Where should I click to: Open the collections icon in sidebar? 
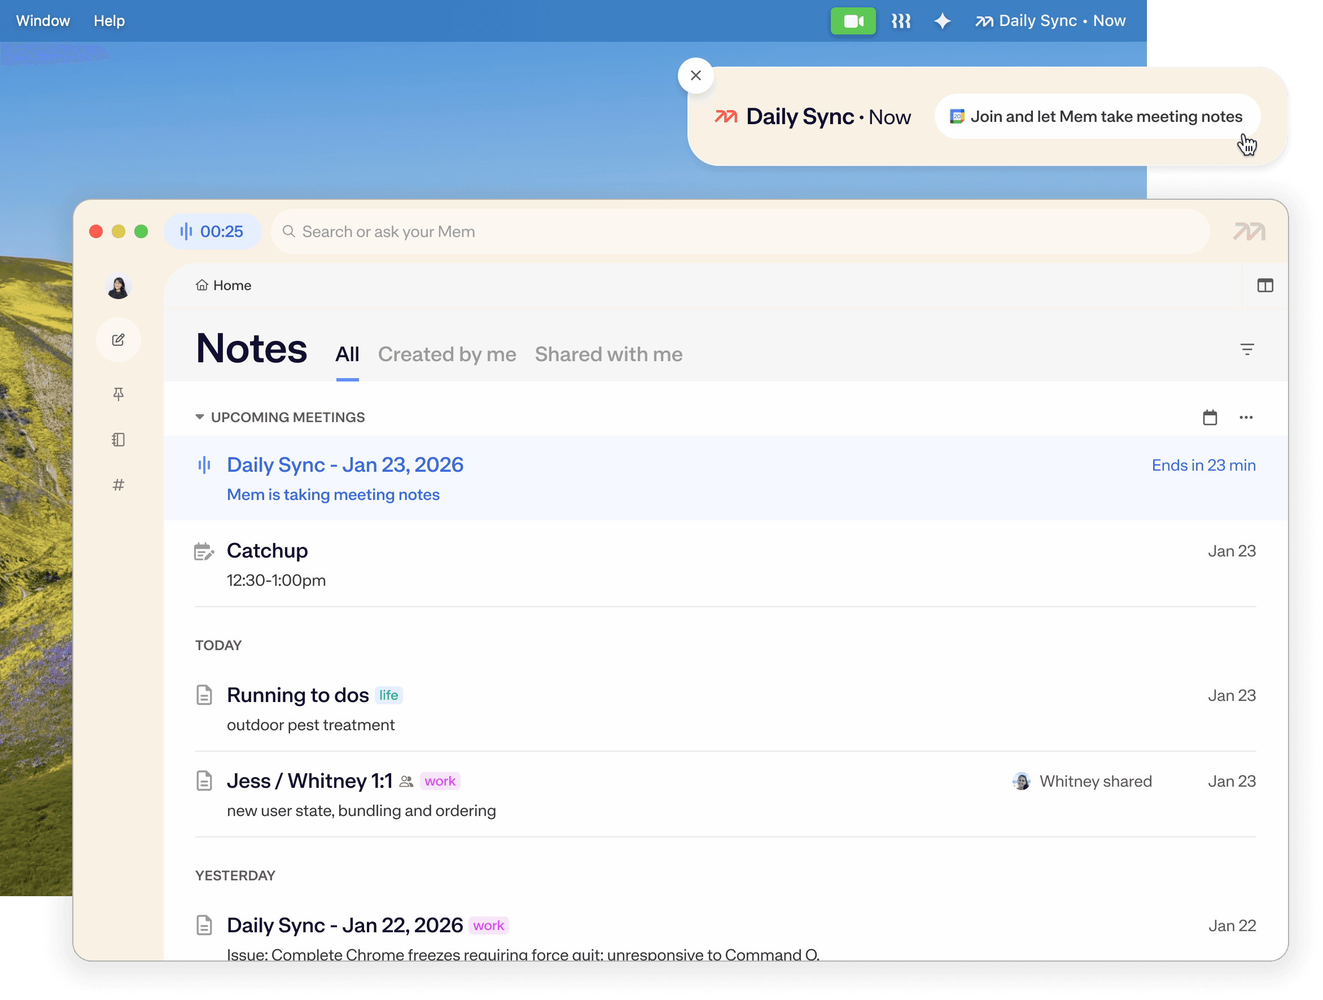(x=119, y=440)
